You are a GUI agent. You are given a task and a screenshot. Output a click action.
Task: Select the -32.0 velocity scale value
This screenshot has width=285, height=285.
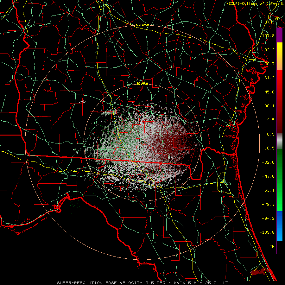pos(268,162)
